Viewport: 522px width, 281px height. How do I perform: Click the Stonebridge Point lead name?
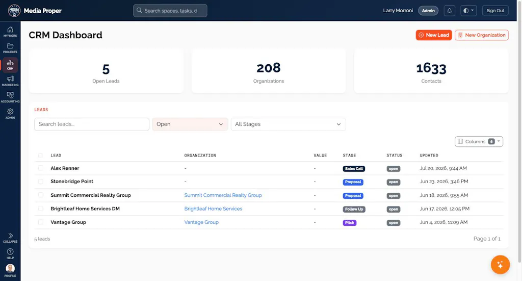71,182
